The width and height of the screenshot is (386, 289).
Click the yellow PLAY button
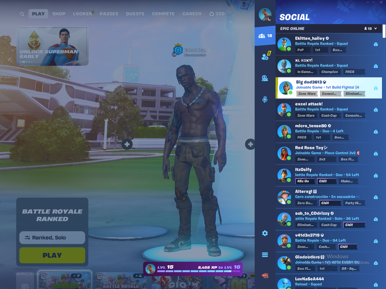(x=52, y=255)
